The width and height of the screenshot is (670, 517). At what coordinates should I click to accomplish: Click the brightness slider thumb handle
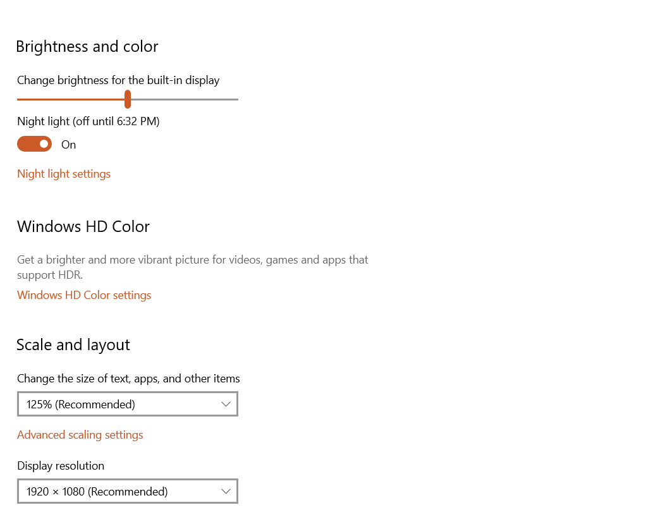(x=128, y=99)
